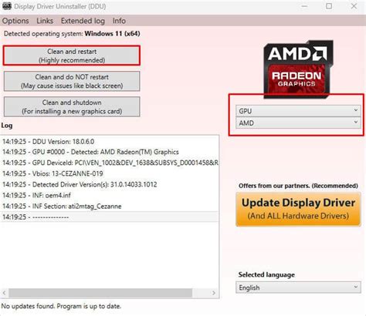The image size is (366, 316).
Task: Open the Options menu
Action: pos(15,21)
